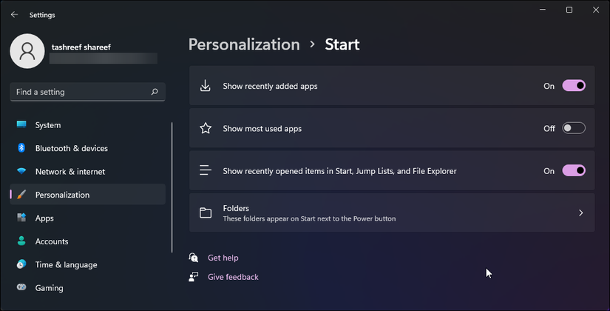
Task: Enable Show most used apps toggle
Action: 574,128
